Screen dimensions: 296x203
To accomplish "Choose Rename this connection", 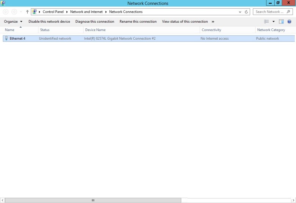I will (x=138, y=22).
